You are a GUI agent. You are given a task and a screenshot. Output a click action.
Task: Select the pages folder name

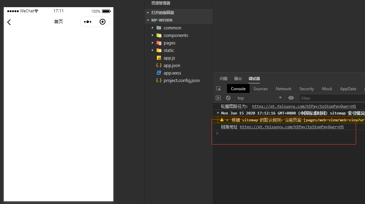tap(169, 43)
